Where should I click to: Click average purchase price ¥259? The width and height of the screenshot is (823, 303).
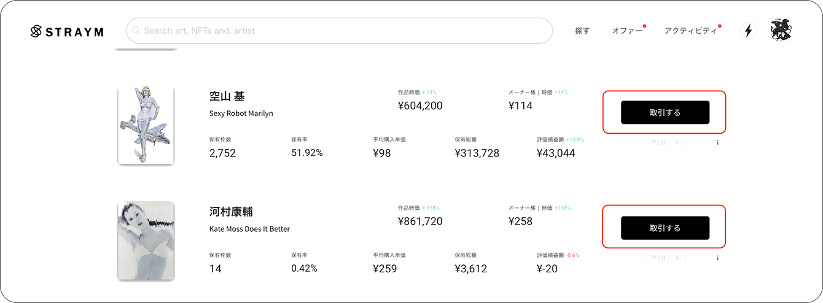[385, 268]
